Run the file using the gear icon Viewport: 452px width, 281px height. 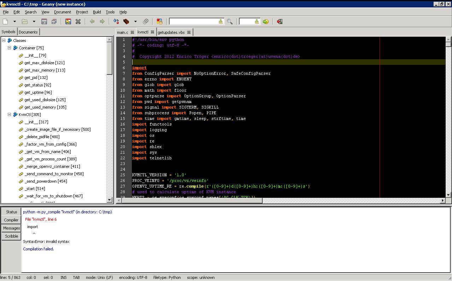pyautogui.click(x=146, y=22)
